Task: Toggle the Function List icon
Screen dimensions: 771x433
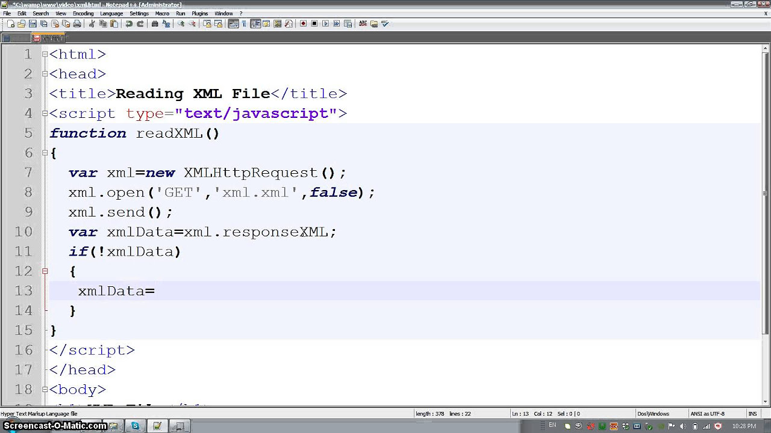Action: (289, 24)
